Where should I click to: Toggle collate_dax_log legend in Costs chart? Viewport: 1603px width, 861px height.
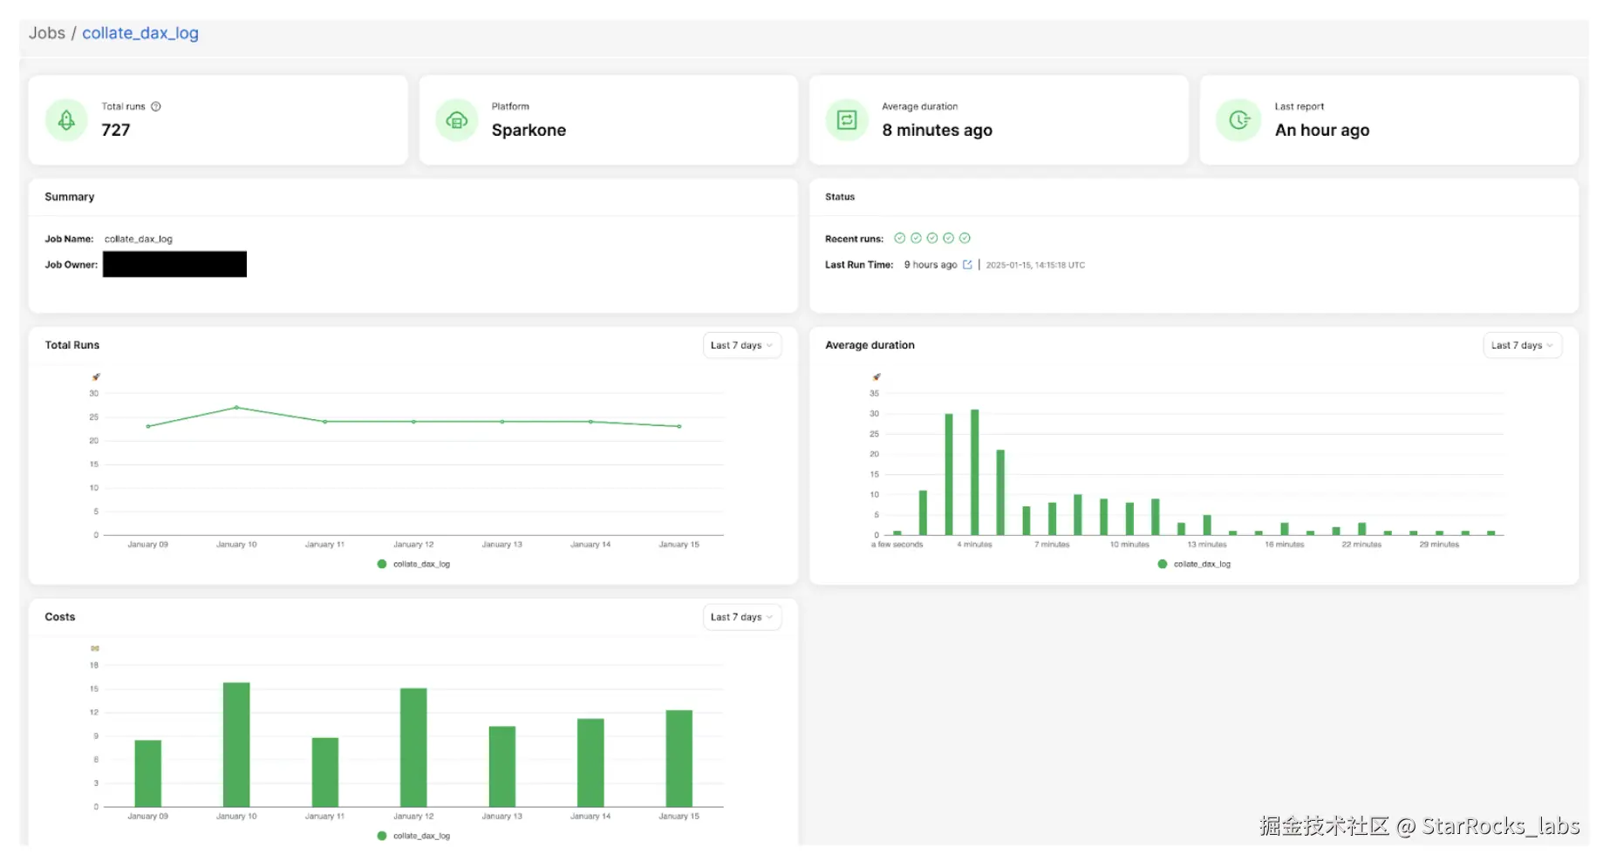click(x=413, y=836)
